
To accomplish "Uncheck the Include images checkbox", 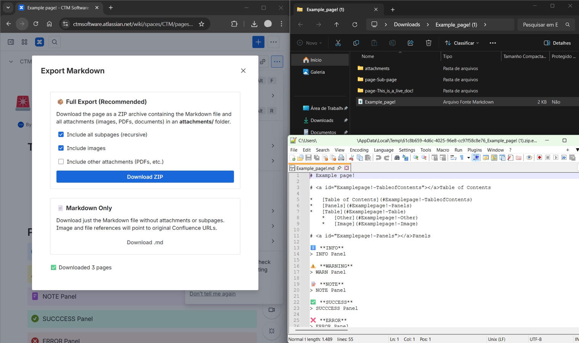I will click(61, 148).
